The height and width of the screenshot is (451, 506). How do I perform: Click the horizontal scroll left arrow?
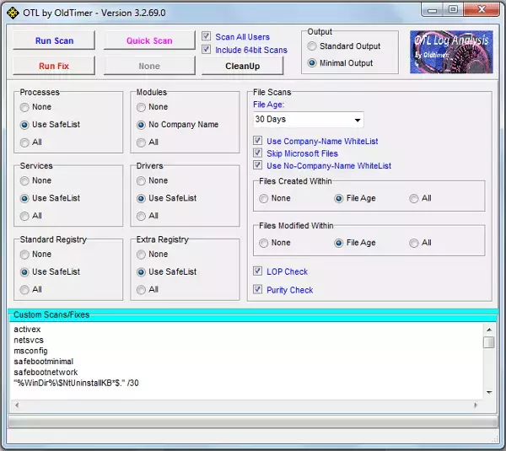pyautogui.click(x=17, y=405)
